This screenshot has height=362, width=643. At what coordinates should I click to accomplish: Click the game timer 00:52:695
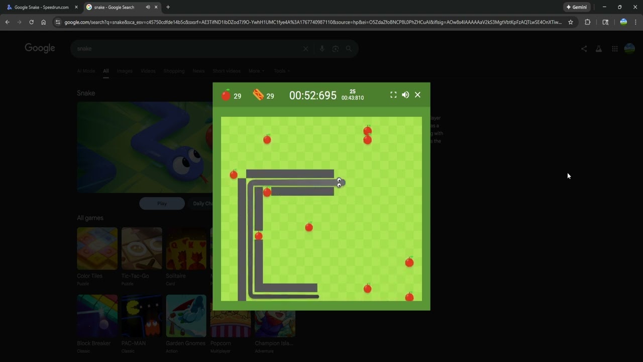pos(313,96)
